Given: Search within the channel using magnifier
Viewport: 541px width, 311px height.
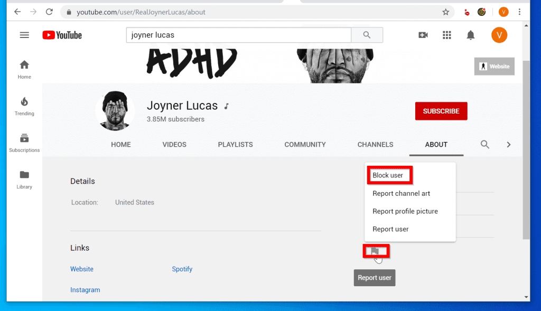Looking at the screenshot, I should tap(485, 145).
